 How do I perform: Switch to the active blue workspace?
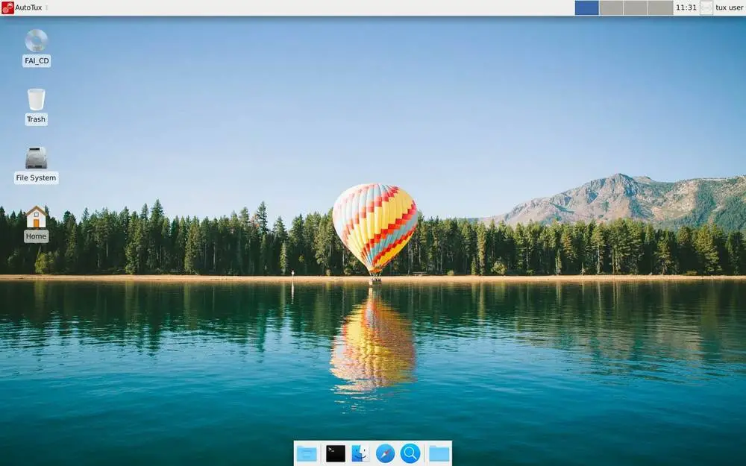(586, 7)
